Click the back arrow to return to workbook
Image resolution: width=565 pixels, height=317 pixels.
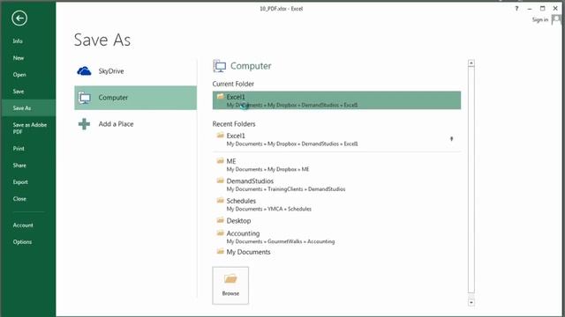coord(19,18)
